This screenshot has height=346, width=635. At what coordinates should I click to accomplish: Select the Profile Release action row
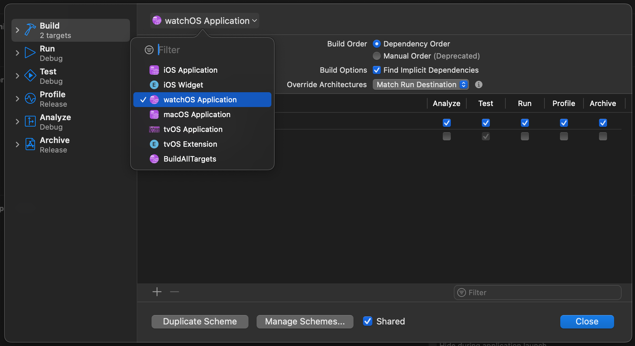[71, 99]
